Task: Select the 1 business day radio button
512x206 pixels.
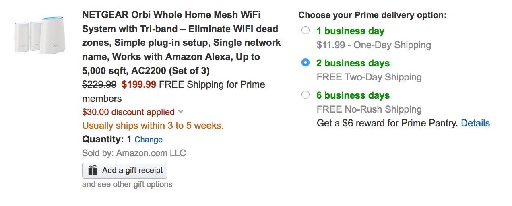Action: pos(306,31)
